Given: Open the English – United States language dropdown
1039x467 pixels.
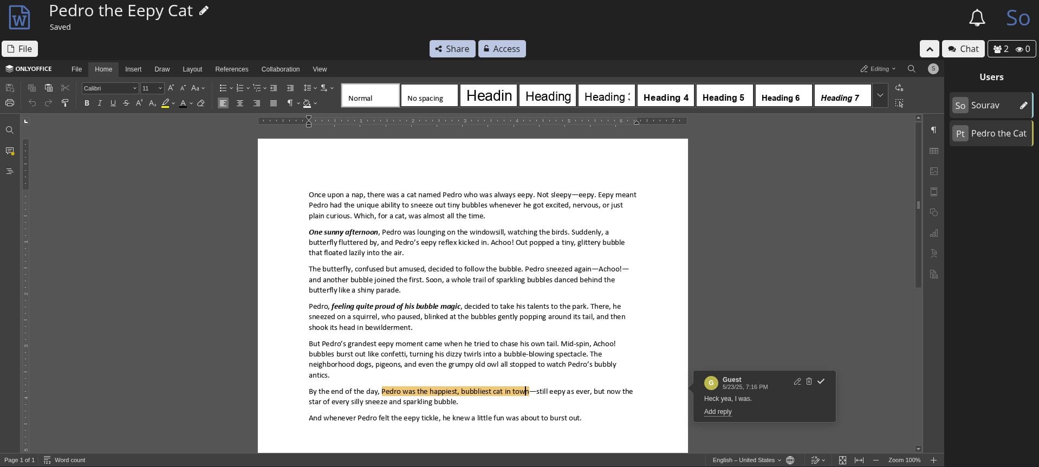Looking at the screenshot, I should coord(746,460).
